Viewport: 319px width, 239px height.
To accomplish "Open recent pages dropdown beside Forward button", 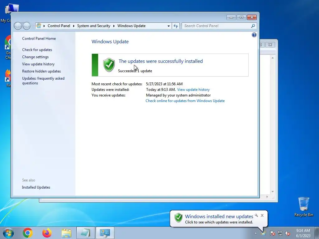I will [x=33, y=26].
